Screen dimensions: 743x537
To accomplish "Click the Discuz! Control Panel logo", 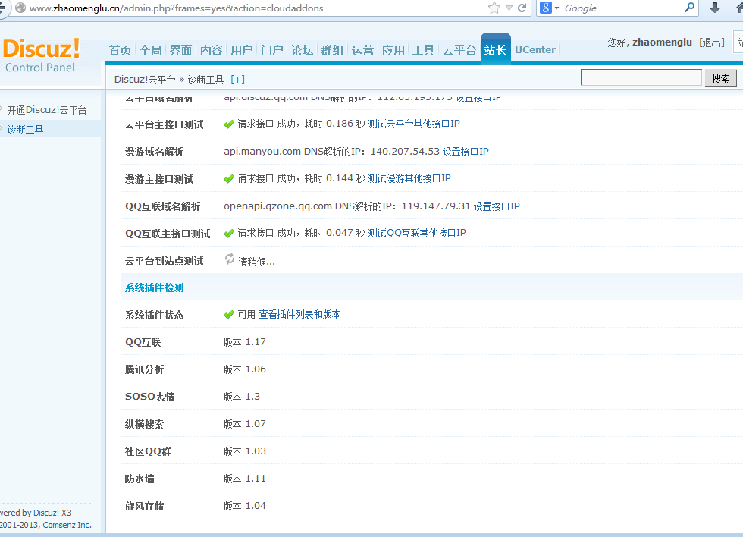I will point(41,55).
